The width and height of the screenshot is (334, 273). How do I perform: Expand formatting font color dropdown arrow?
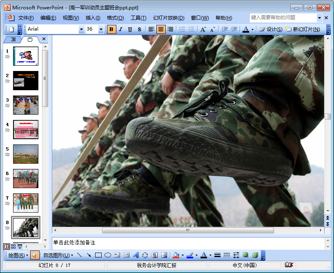click(x=252, y=29)
